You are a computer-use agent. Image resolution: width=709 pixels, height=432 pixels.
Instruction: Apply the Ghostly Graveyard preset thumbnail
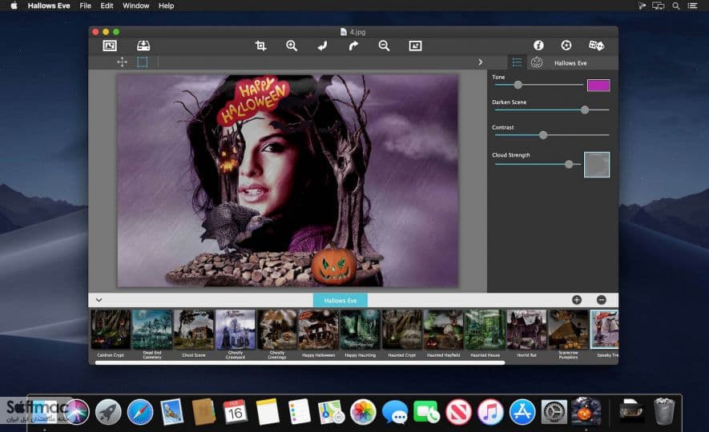coord(235,329)
